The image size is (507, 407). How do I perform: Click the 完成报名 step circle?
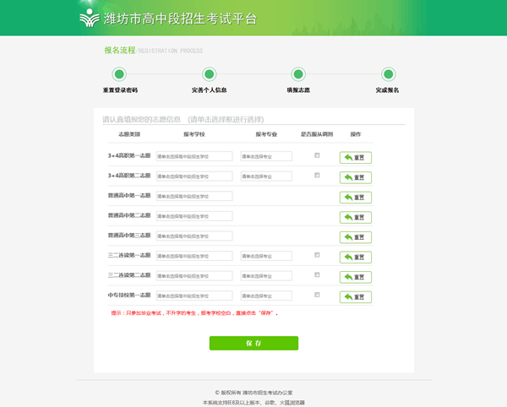click(x=388, y=74)
